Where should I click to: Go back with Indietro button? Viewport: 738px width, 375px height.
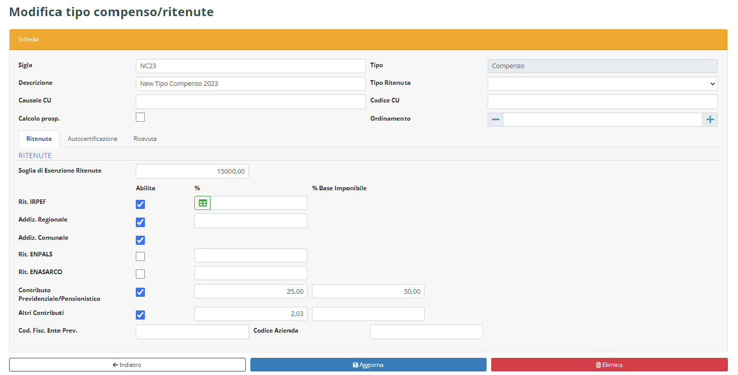(x=127, y=365)
